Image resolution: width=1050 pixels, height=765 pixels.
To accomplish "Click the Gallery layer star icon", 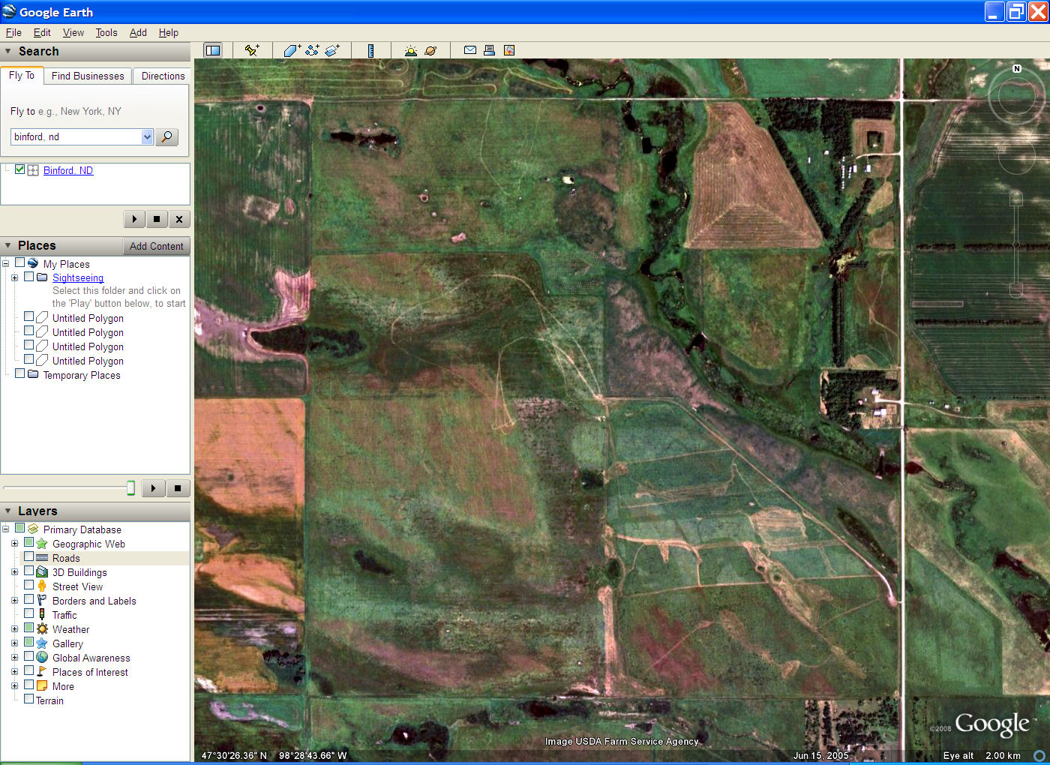I will (42, 643).
